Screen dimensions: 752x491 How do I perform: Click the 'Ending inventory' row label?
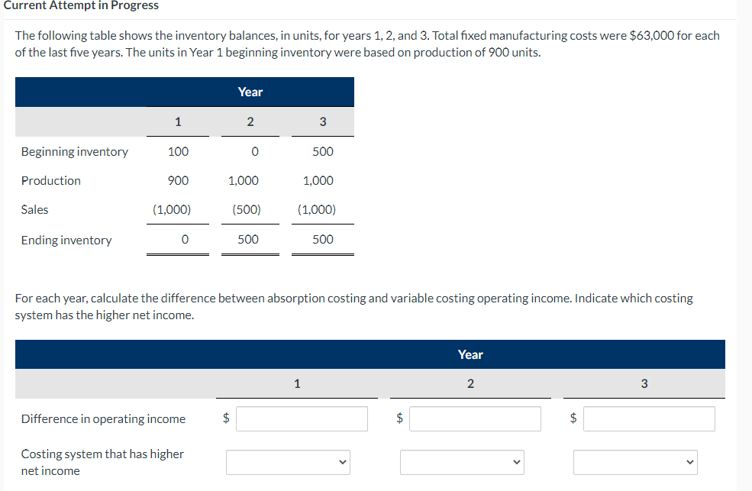point(66,240)
